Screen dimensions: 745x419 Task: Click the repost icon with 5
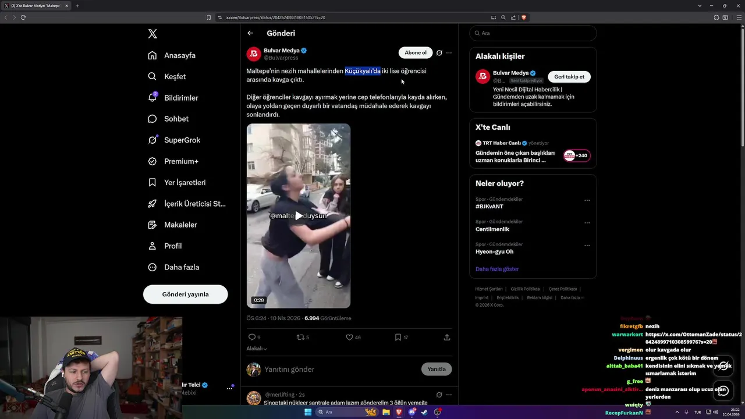point(301,337)
